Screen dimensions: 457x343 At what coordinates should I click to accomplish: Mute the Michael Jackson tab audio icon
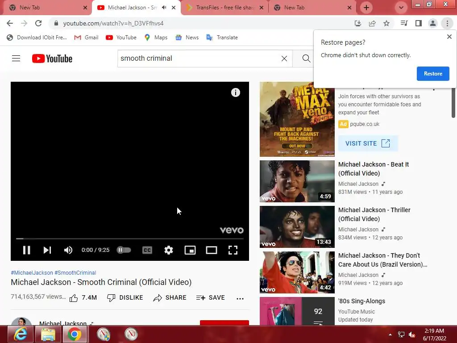tap(164, 8)
